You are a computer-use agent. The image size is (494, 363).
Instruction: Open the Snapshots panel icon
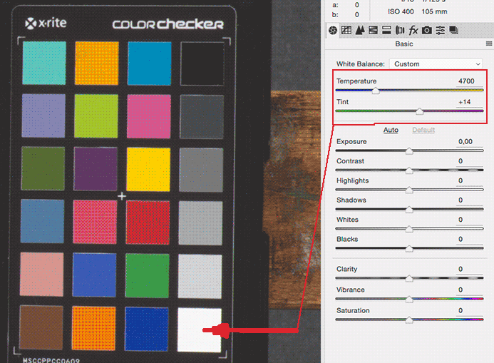453,30
